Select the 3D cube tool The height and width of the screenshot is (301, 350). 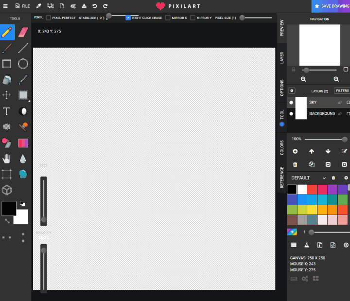pyautogui.click(x=7, y=190)
